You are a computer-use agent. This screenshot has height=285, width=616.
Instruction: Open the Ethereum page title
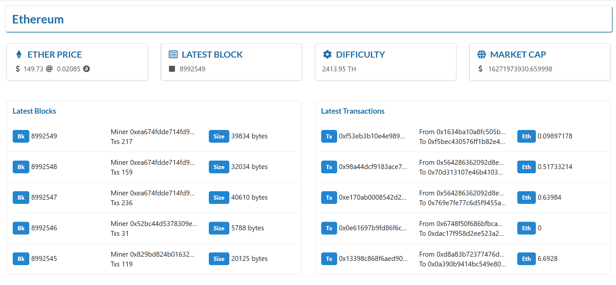pyautogui.click(x=38, y=19)
